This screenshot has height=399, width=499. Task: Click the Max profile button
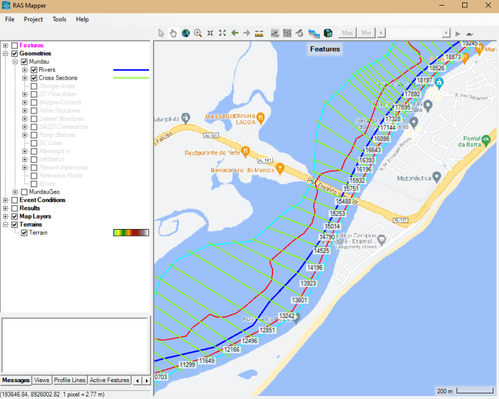[x=347, y=33]
